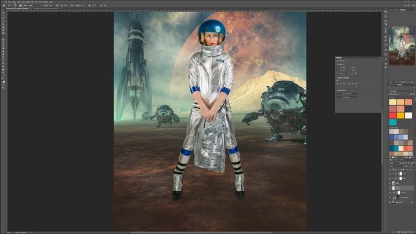
Task: Open the Window menu
Action: [45, 2]
